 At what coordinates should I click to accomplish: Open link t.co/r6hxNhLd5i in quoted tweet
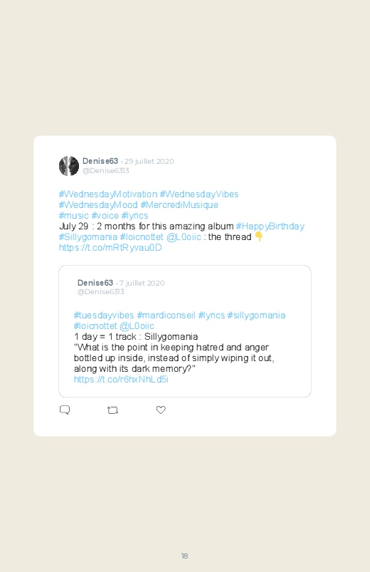coord(121,380)
